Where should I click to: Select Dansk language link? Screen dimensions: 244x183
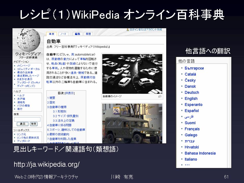(190, 86)
